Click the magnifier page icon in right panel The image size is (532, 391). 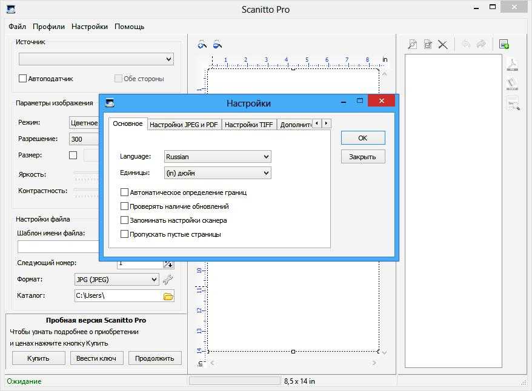(412, 44)
